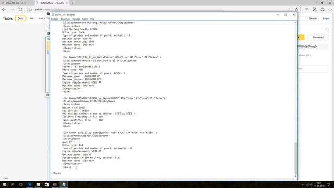
Task: Make a web note in Edge
Action: click(315, 9)
